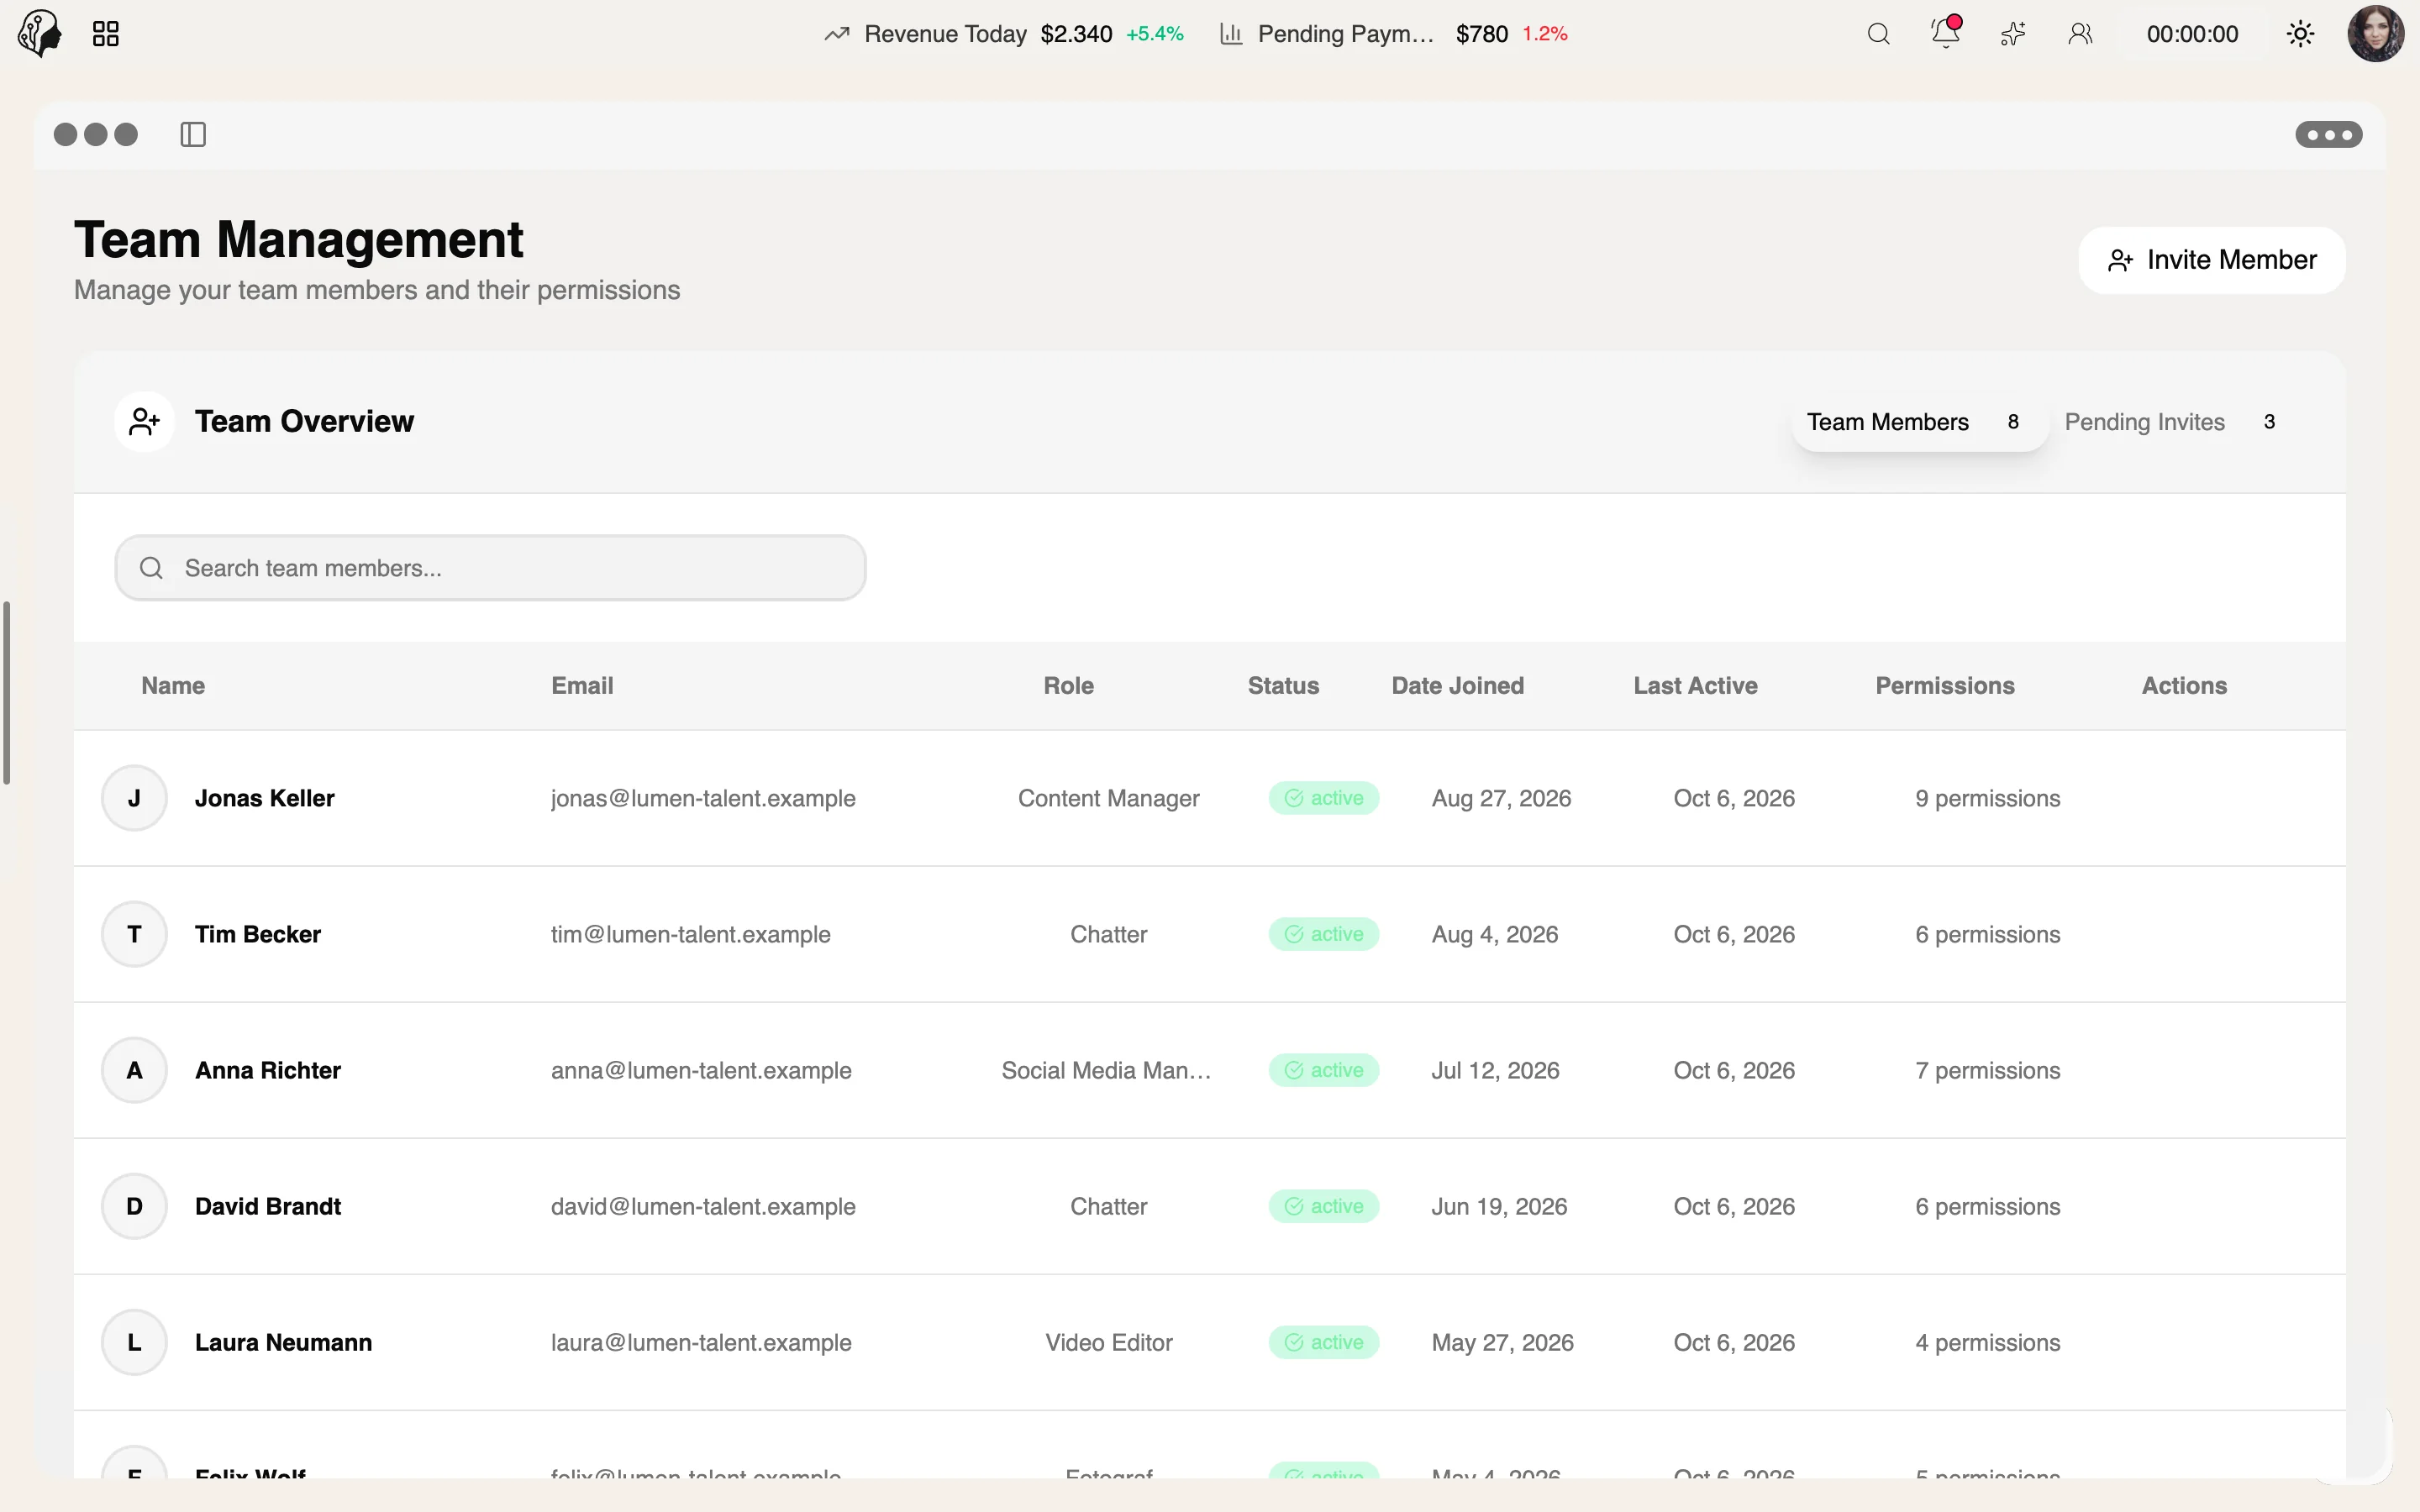2420x1512 pixels.
Task: Click Tim Becker's T avatar
Action: (134, 934)
